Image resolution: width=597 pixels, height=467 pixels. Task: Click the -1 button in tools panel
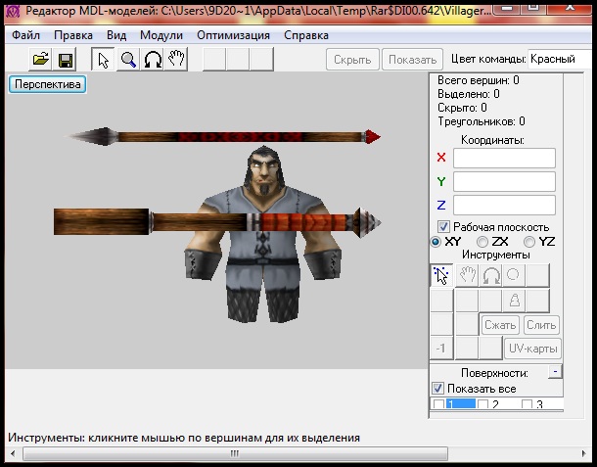(441, 349)
